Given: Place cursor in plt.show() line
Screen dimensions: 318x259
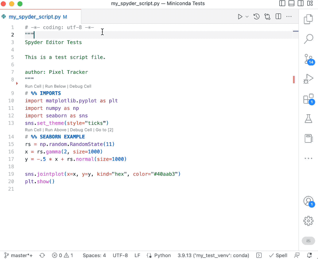Looking at the screenshot, I should pyautogui.click(x=40, y=182).
